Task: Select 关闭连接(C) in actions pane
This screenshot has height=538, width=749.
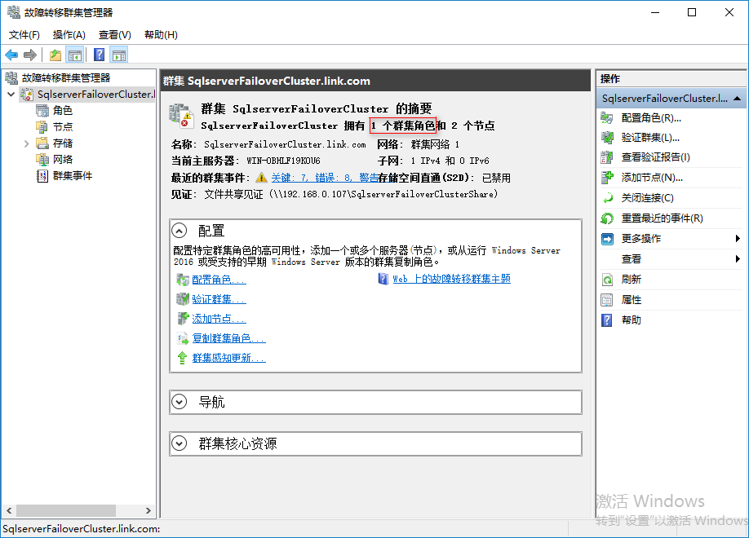Action: pos(647,198)
